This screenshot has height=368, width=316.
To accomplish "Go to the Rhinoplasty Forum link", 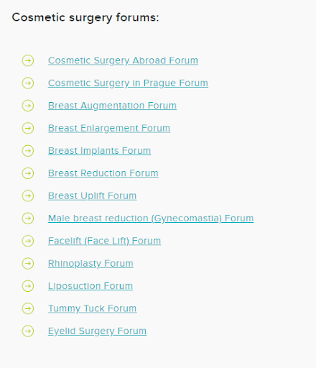I will tap(90, 263).
